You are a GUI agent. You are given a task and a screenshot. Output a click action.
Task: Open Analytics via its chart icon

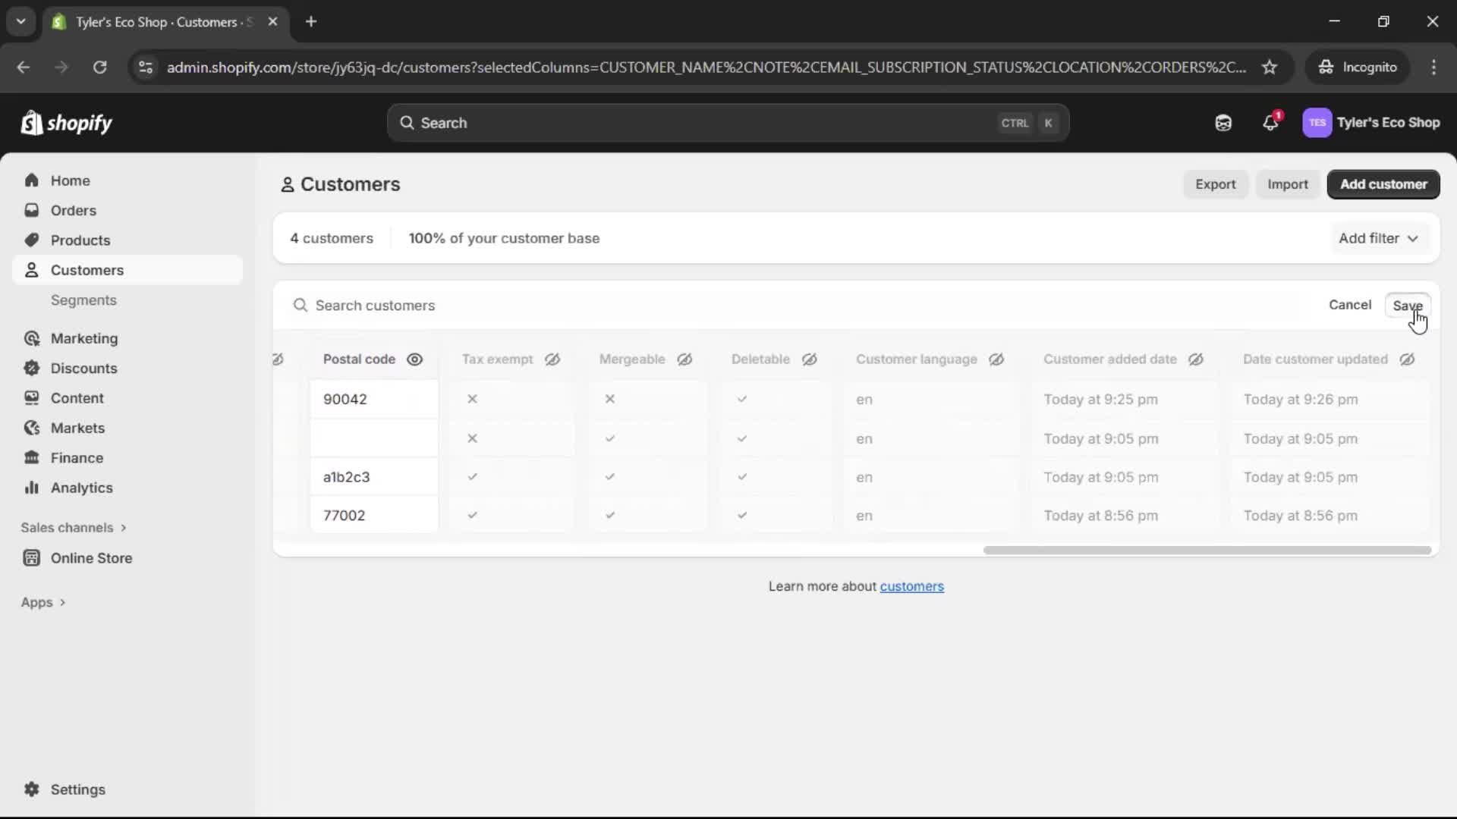pyautogui.click(x=31, y=488)
